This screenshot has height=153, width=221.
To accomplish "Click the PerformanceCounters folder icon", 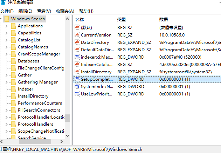I will click(14, 103).
